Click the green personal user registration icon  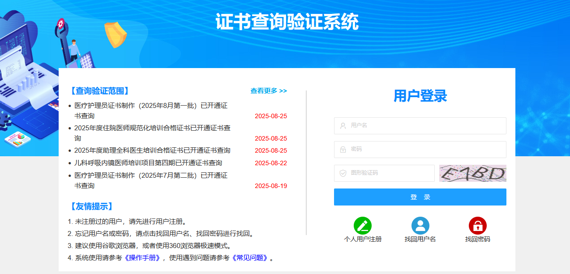(x=362, y=226)
